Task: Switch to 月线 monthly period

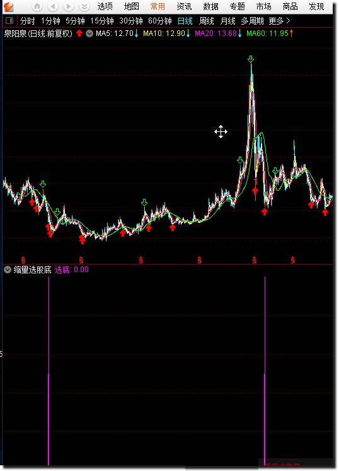Action: (x=228, y=21)
